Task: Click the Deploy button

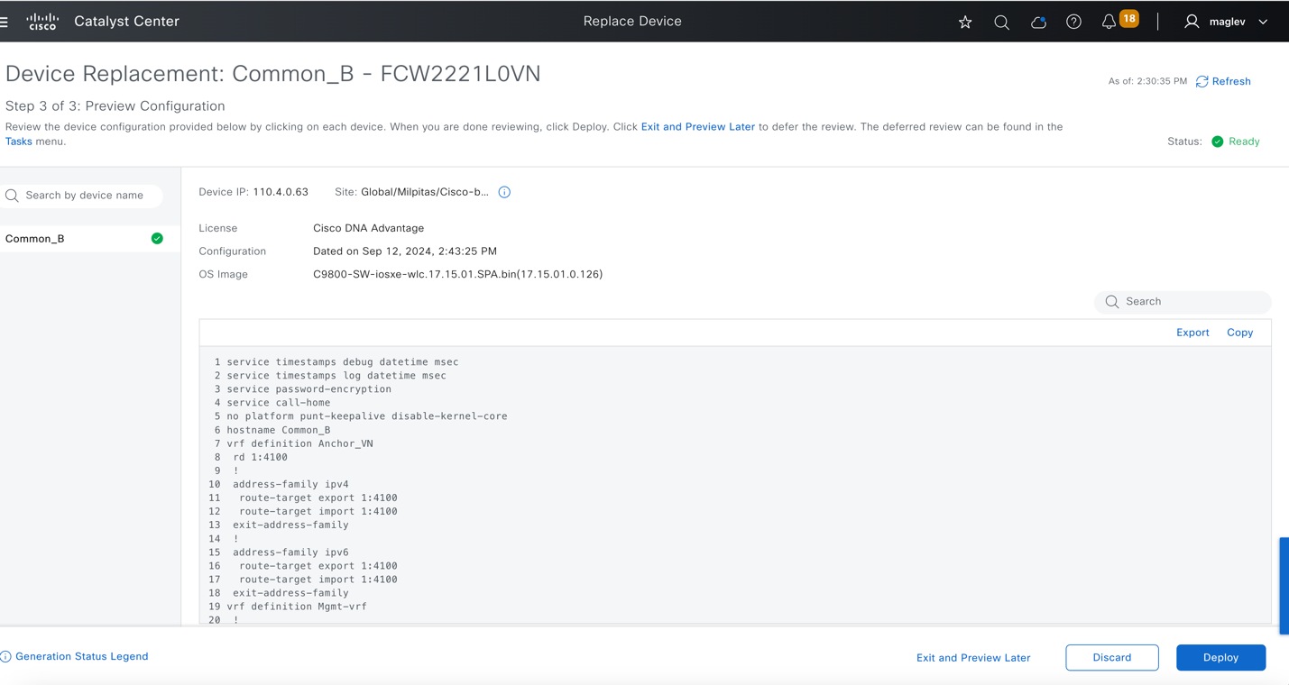Action: coord(1220,657)
